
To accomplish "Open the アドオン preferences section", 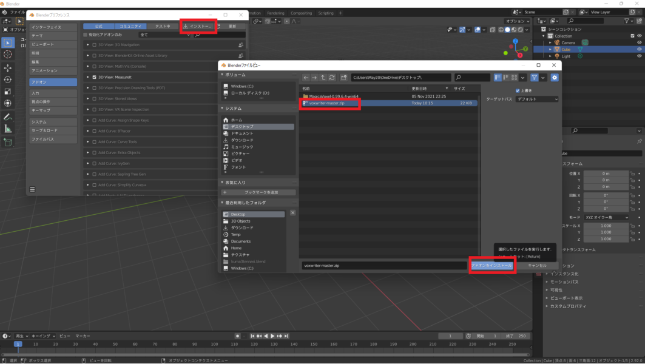I will pos(53,83).
